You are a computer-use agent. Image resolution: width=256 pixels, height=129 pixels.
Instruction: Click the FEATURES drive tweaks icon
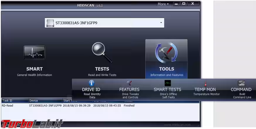[x=129, y=83]
